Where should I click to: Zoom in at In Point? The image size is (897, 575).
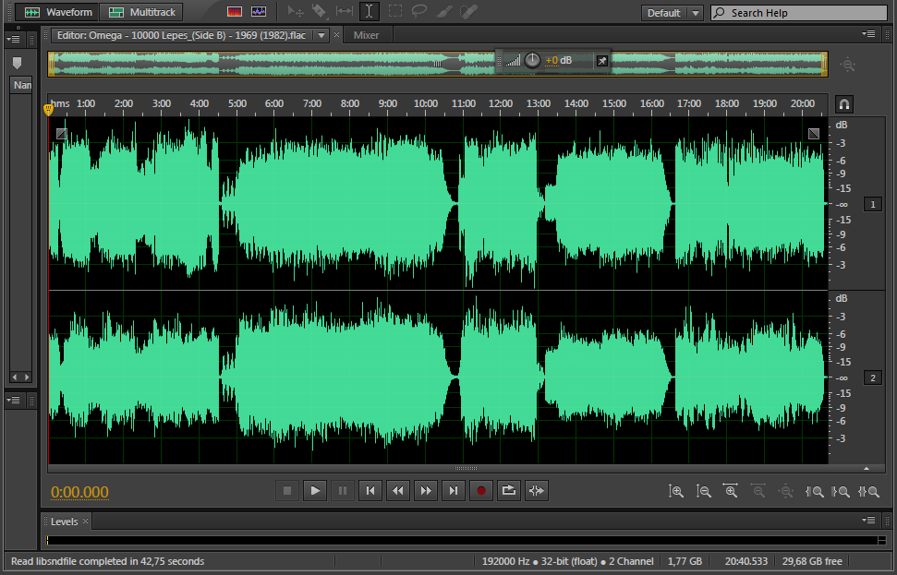(814, 491)
